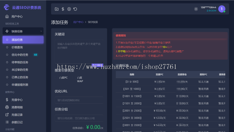Click the circle bullet beside 待审核的任务
The width and height of the screenshot is (234, 132).
tap(7, 62)
